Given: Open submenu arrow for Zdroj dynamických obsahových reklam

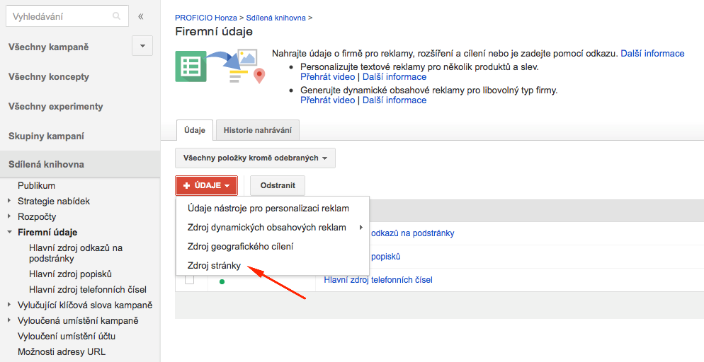Looking at the screenshot, I should coord(360,228).
